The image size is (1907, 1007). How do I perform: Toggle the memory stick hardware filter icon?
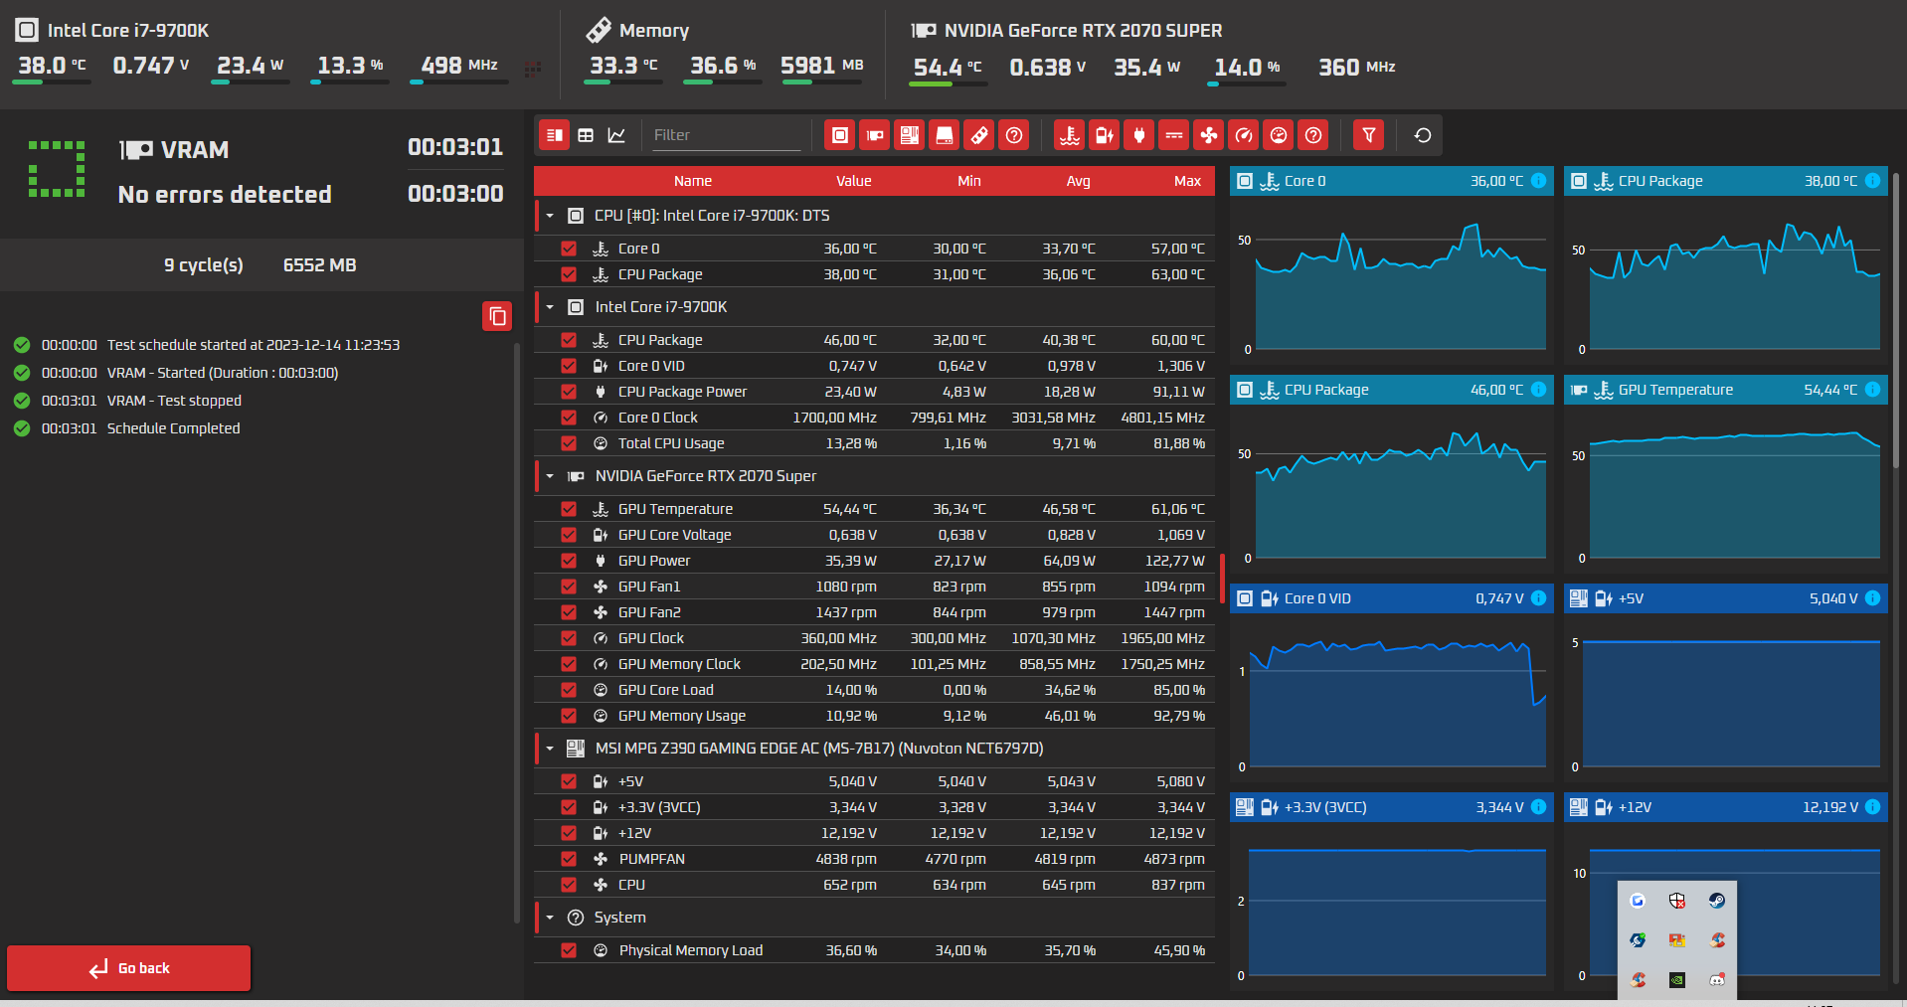[979, 135]
